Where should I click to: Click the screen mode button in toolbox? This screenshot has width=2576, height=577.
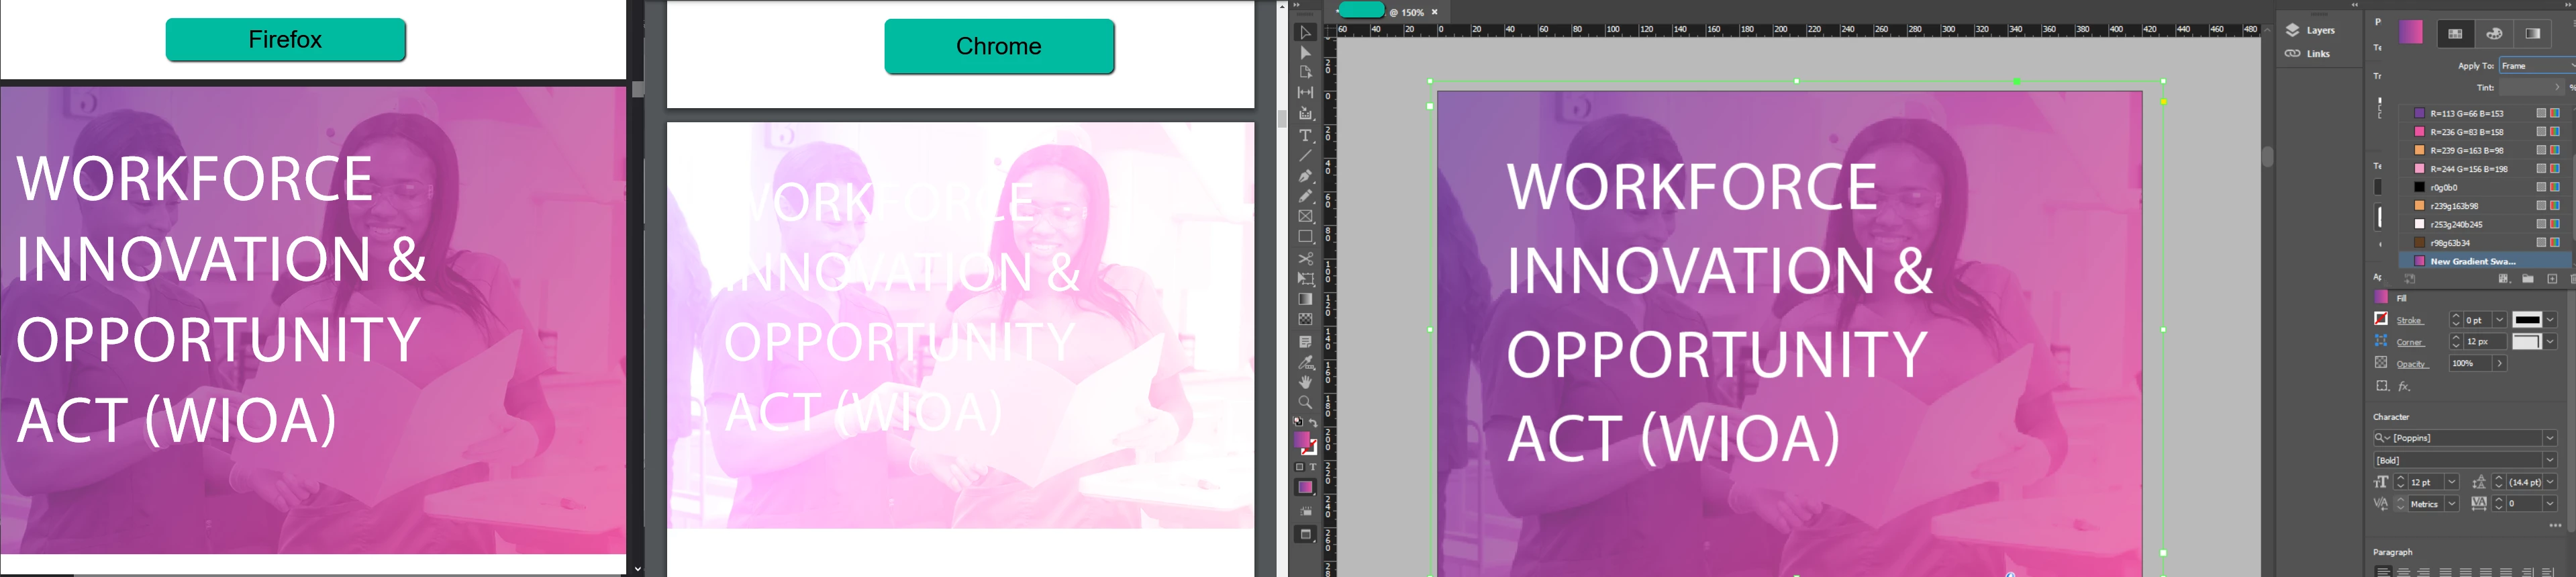tap(1305, 535)
